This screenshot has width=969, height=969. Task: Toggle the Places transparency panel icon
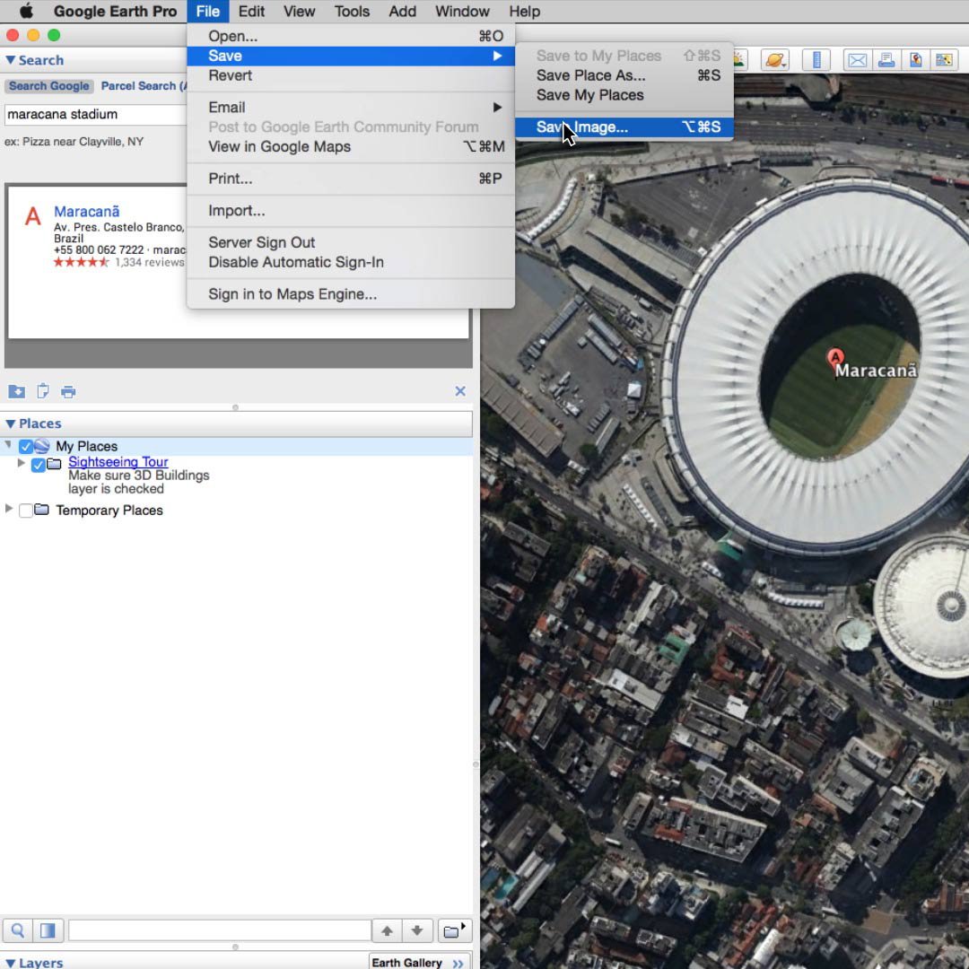tap(48, 930)
